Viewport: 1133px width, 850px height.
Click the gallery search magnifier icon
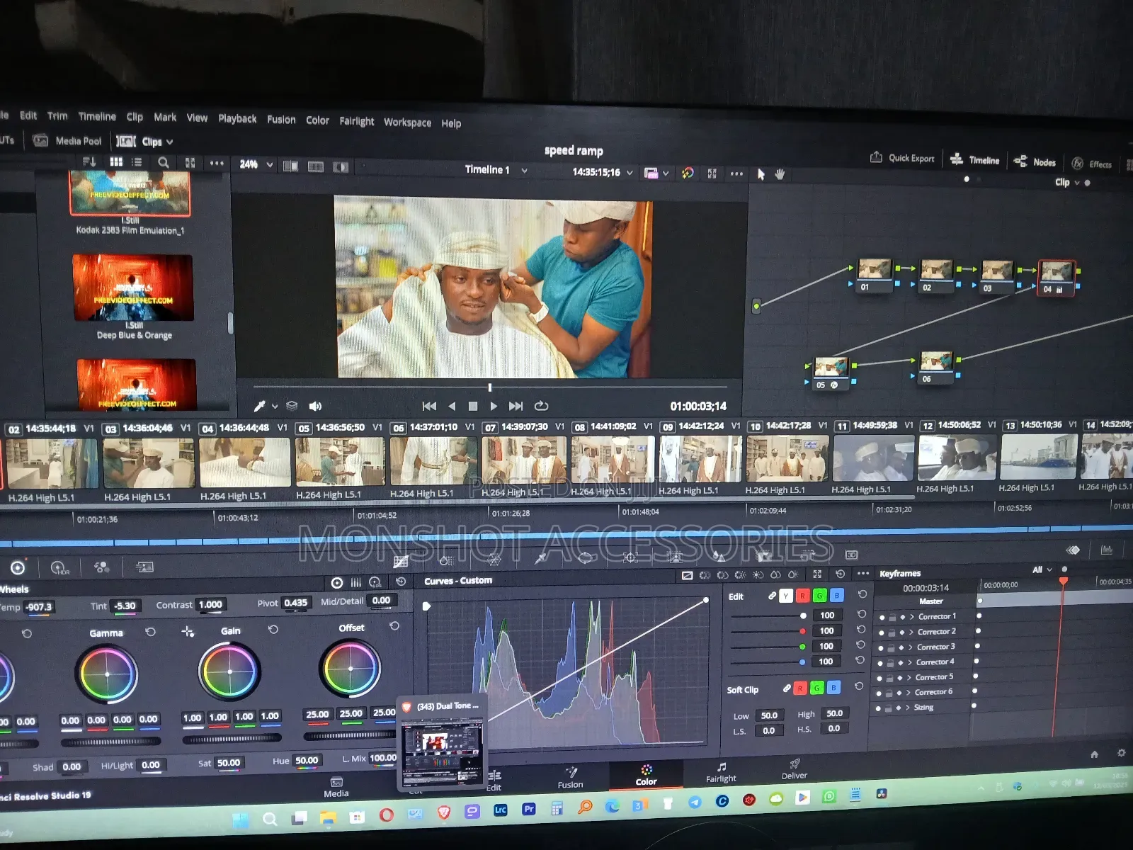pyautogui.click(x=164, y=162)
